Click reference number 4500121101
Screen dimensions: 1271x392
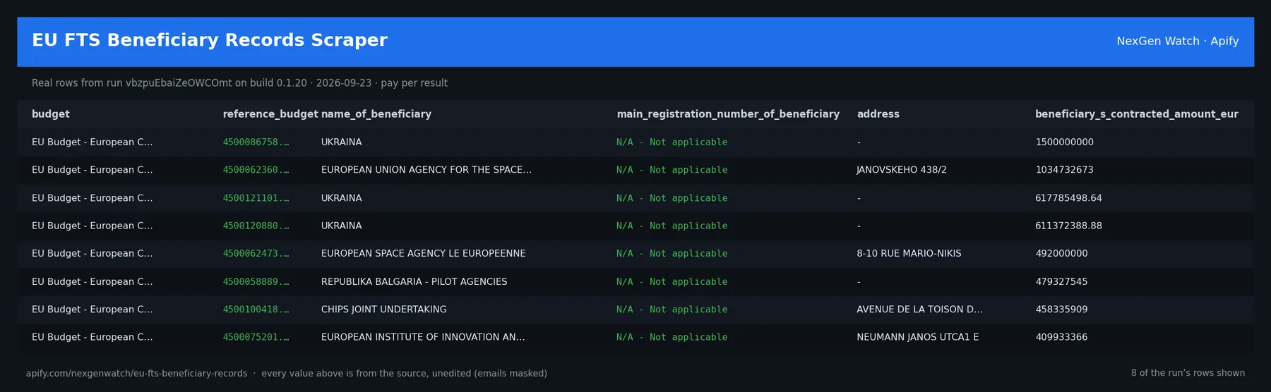[256, 198]
